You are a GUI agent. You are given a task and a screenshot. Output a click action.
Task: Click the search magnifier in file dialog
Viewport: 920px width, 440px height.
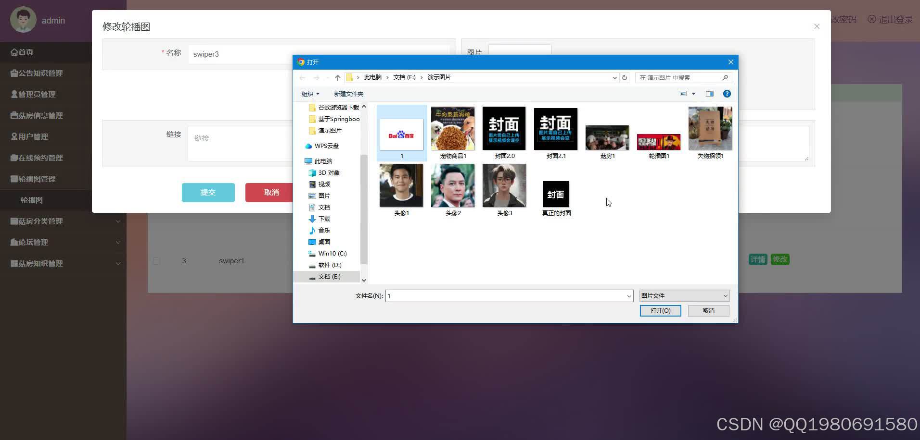pos(725,77)
